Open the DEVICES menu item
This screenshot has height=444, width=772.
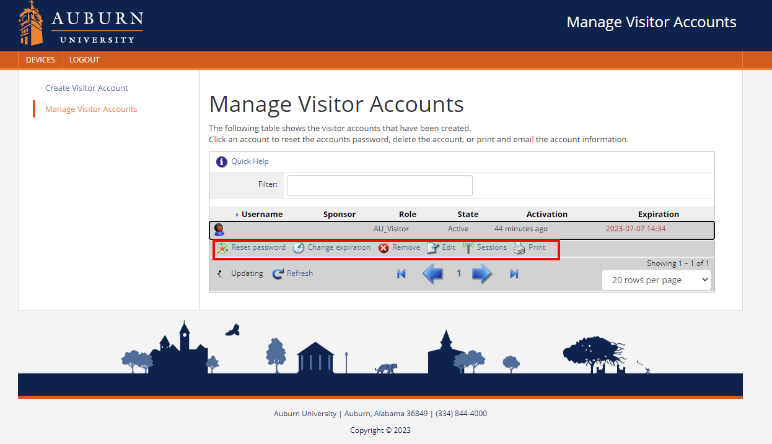click(40, 60)
